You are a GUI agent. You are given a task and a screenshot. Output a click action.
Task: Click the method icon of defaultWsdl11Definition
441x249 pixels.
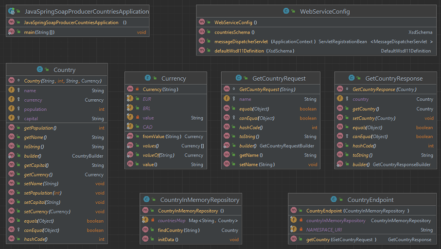point(202,51)
